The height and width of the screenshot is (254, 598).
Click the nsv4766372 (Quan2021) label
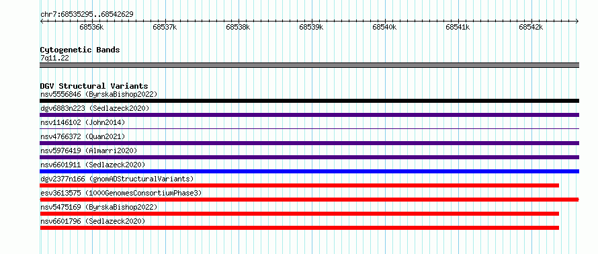tap(83, 136)
